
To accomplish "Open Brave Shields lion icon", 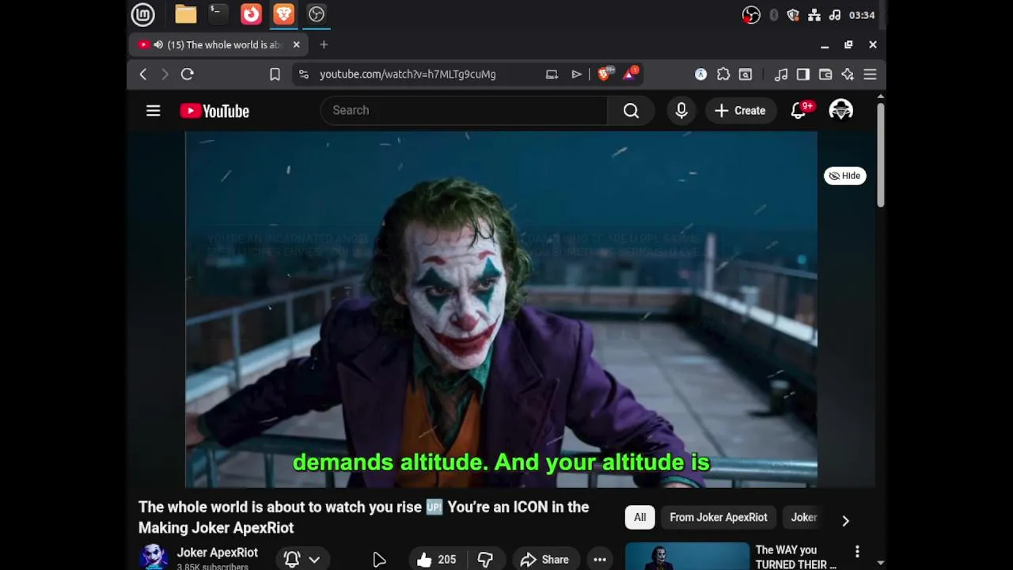I will coord(605,74).
